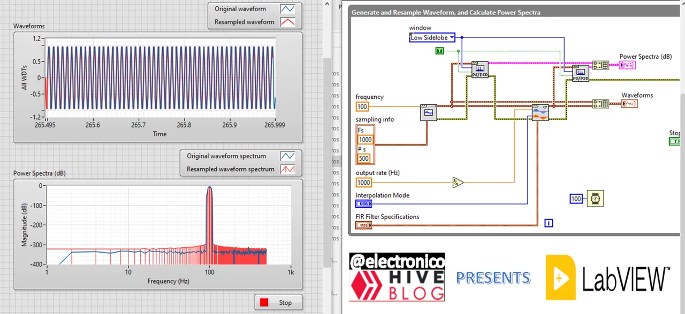Click the @electronico Hive Blog logo
This screenshot has width=685, height=314.
tap(397, 277)
